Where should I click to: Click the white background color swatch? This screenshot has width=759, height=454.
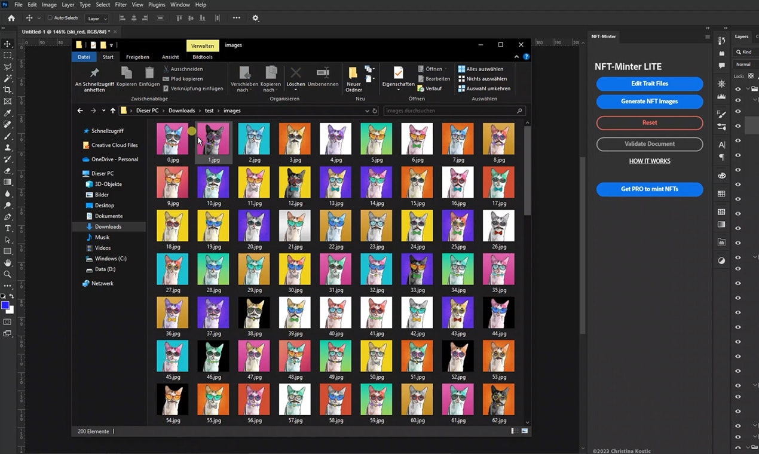(x=11, y=311)
